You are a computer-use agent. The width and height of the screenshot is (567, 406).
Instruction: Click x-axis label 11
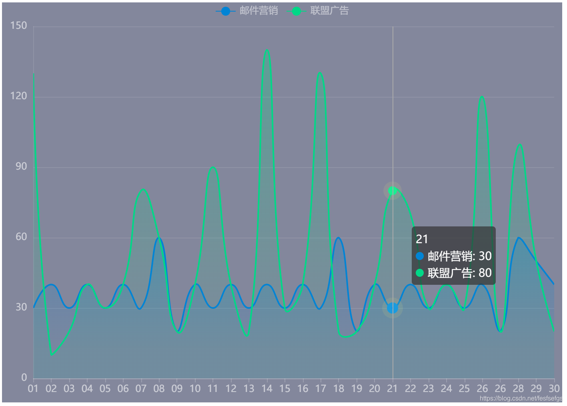pos(213,388)
